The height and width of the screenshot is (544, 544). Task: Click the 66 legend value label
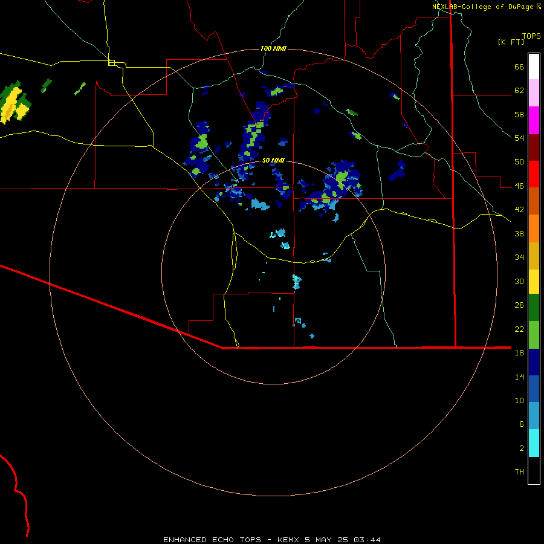(x=519, y=67)
